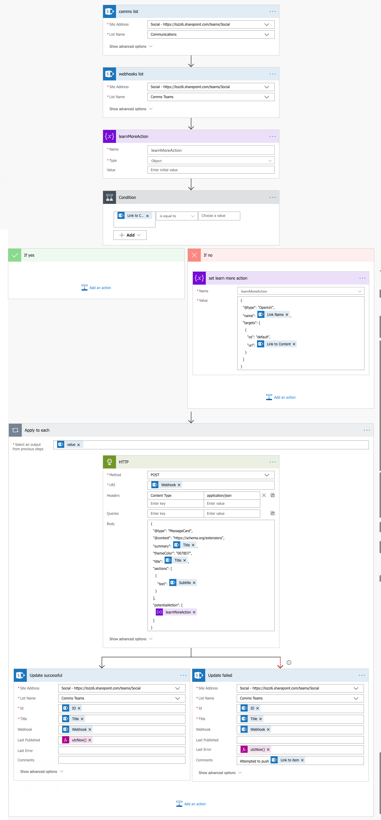Viewport: 381px width, 820px height.
Task: Remove the learnMoreAction token from Body
Action: (194, 612)
